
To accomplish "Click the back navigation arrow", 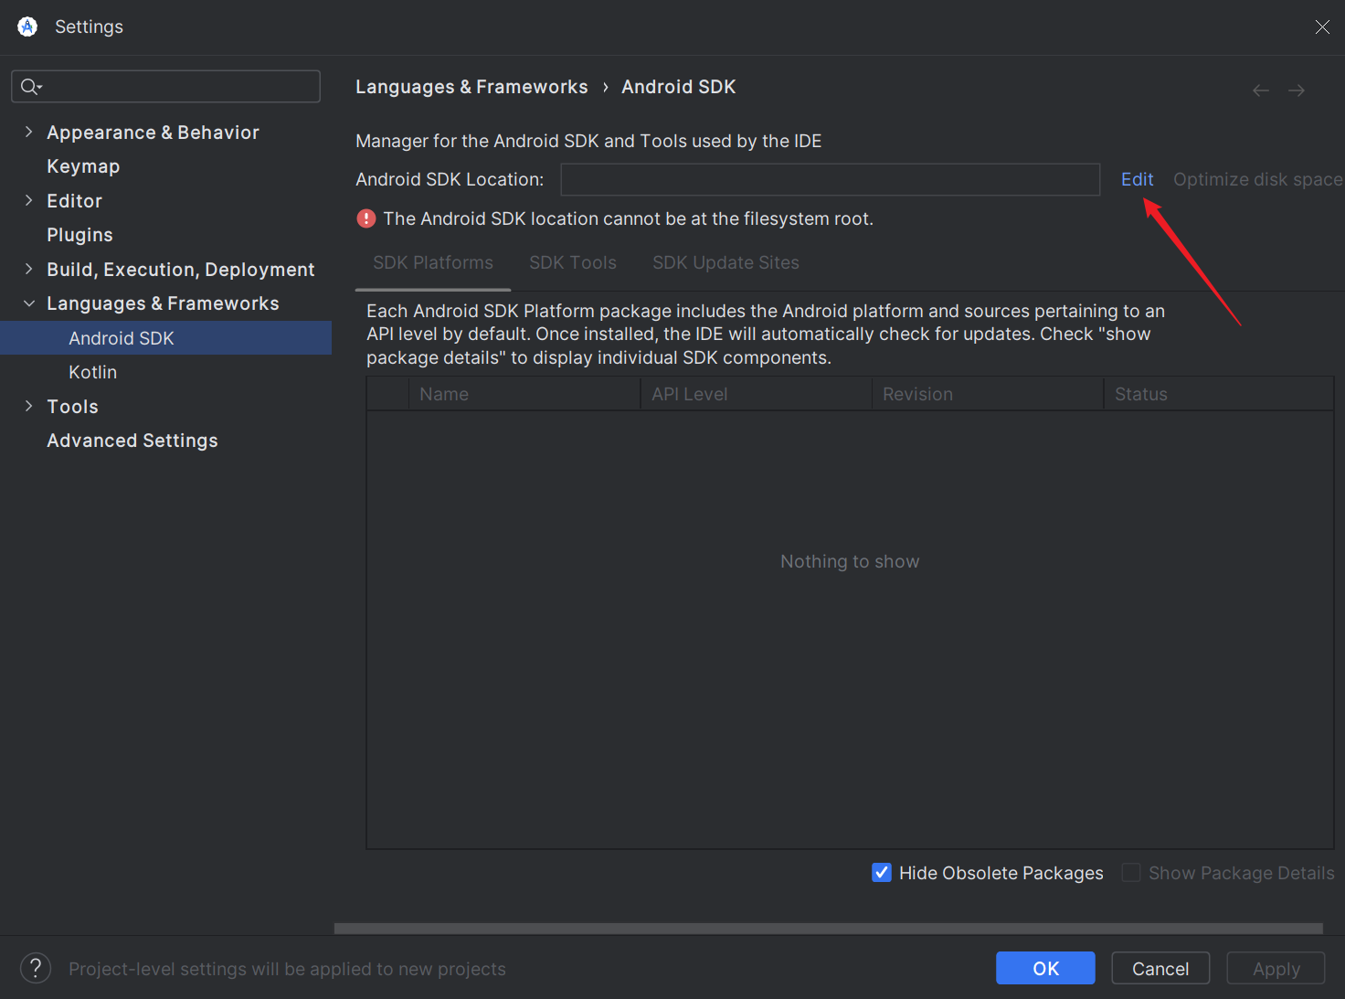I will tap(1261, 90).
